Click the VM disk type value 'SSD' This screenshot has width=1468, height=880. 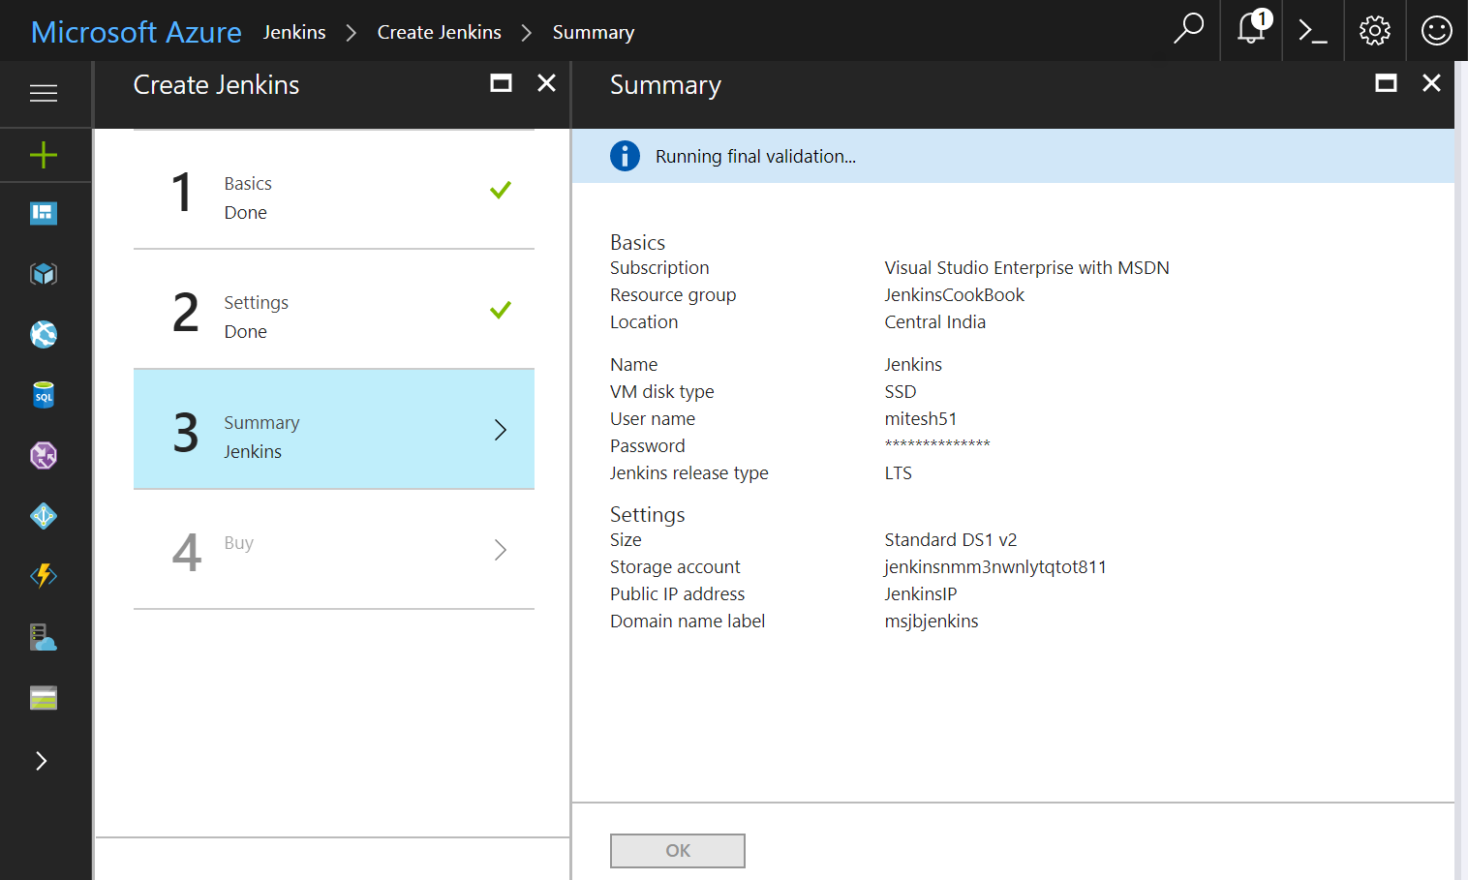click(900, 391)
